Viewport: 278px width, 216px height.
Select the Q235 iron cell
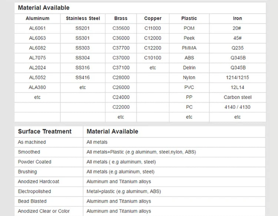tap(238, 48)
